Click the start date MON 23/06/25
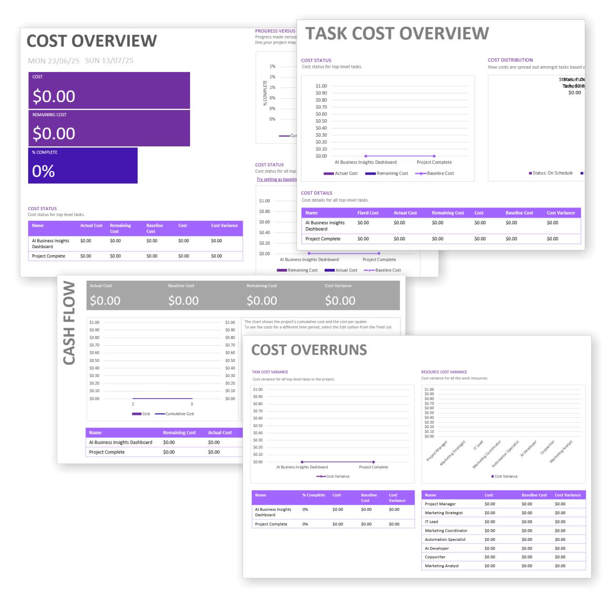Viewport: 614px width, 608px height. 53,61
